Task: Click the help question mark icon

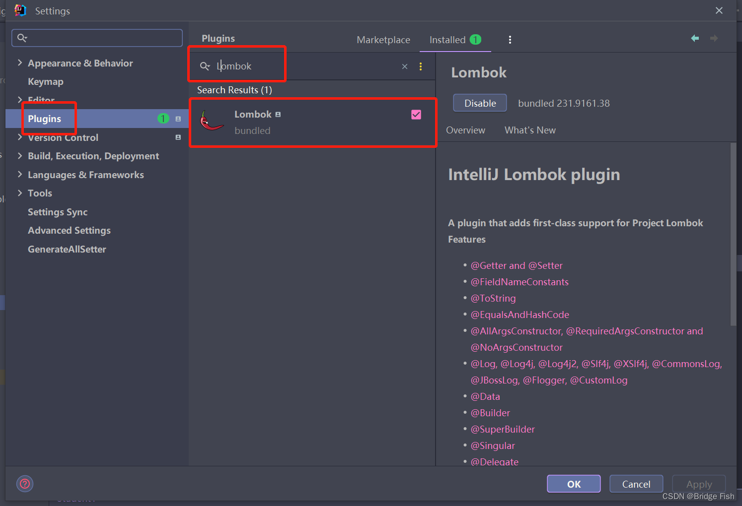Action: (x=24, y=484)
